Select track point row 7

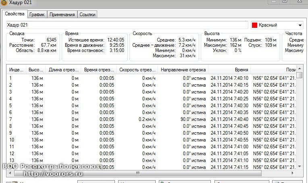121,119
